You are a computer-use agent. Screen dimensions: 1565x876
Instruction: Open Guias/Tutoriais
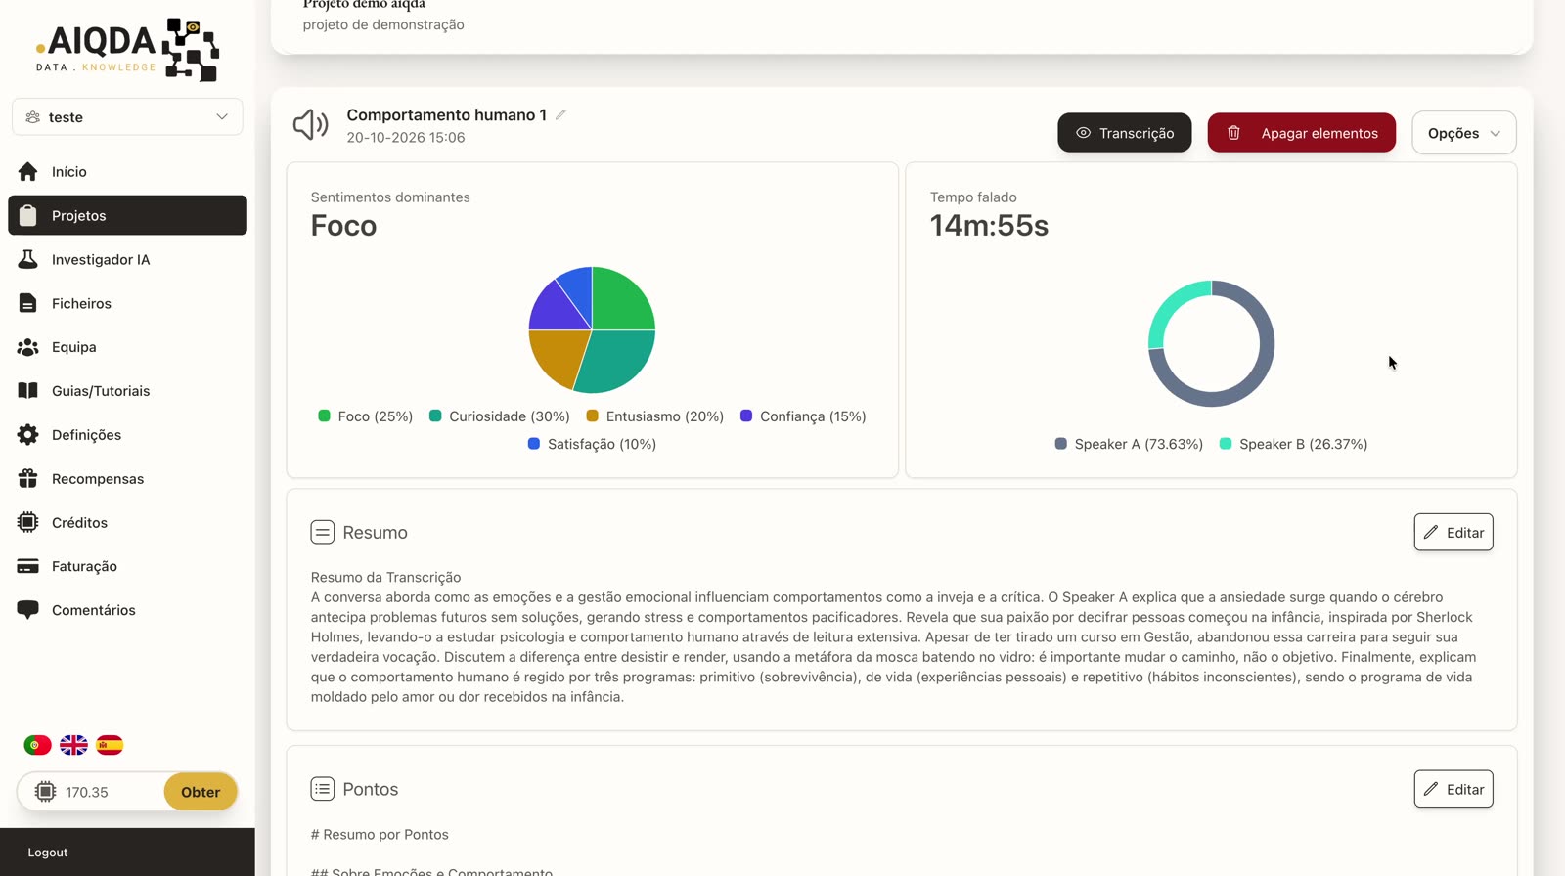[x=127, y=391]
